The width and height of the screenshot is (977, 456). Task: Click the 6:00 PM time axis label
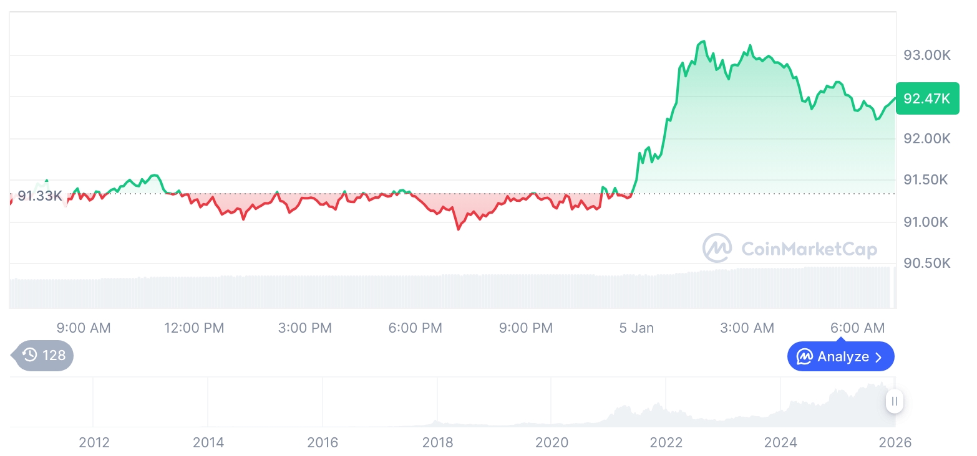(415, 328)
